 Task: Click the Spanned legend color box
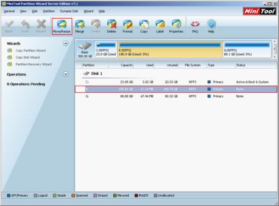coord(73,196)
